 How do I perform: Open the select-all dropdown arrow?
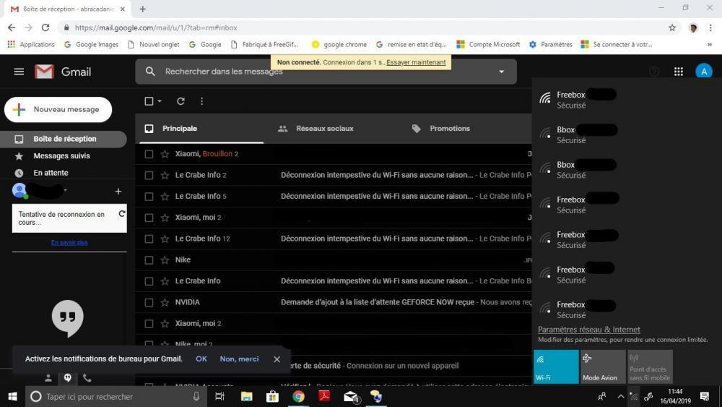[160, 101]
